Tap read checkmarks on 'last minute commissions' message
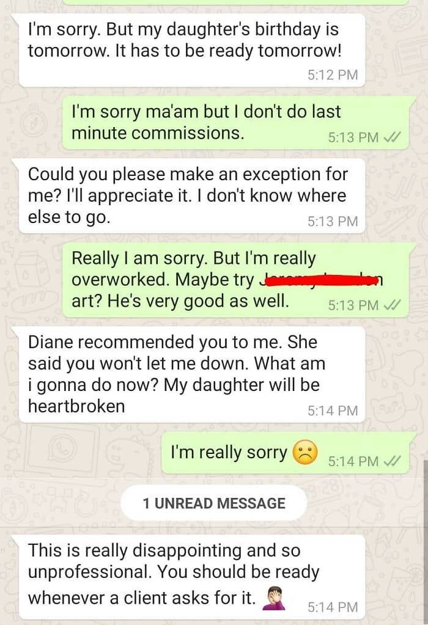This screenshot has height=625, width=428. point(391,137)
